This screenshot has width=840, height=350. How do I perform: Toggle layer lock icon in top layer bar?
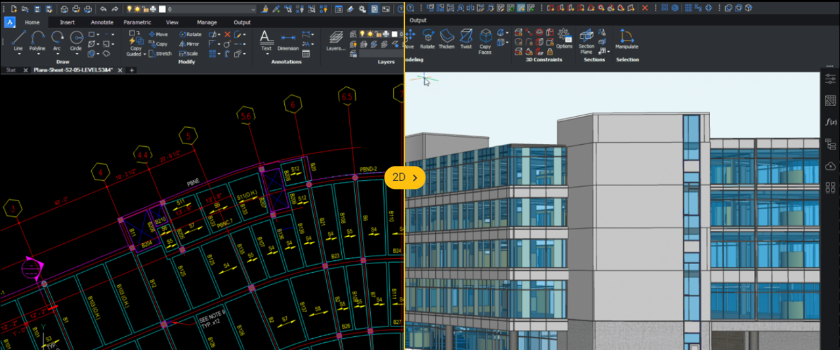tap(145, 9)
